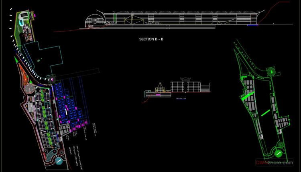Select the gray round clock-like plaza in left plan

[x=29, y=88]
